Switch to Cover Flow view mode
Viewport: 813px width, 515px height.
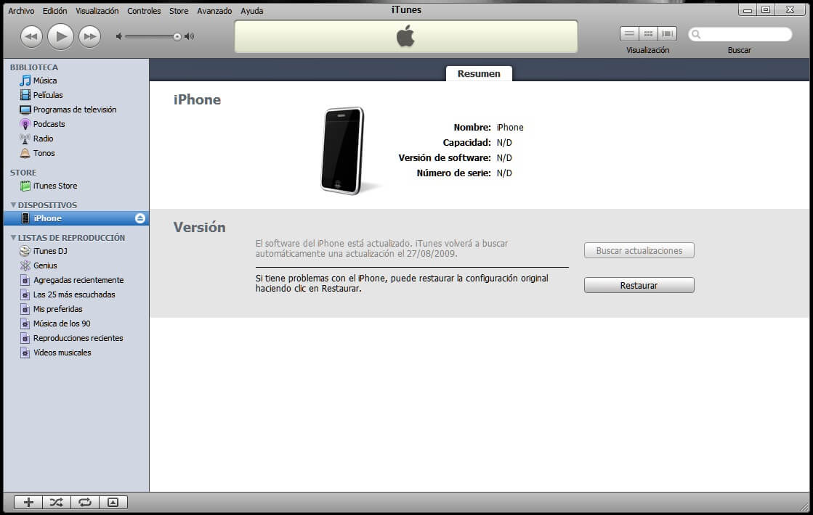tap(667, 34)
